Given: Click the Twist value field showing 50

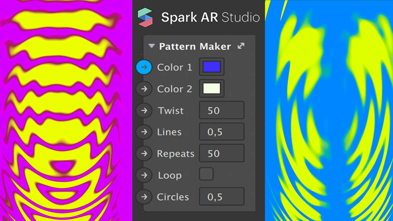Looking at the screenshot, I should [x=222, y=110].
